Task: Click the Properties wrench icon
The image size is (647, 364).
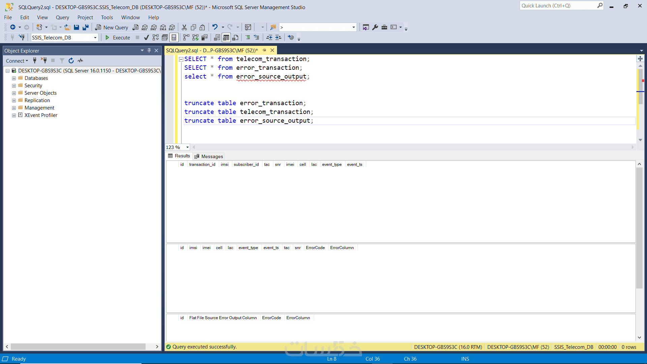Action: pyautogui.click(x=375, y=27)
